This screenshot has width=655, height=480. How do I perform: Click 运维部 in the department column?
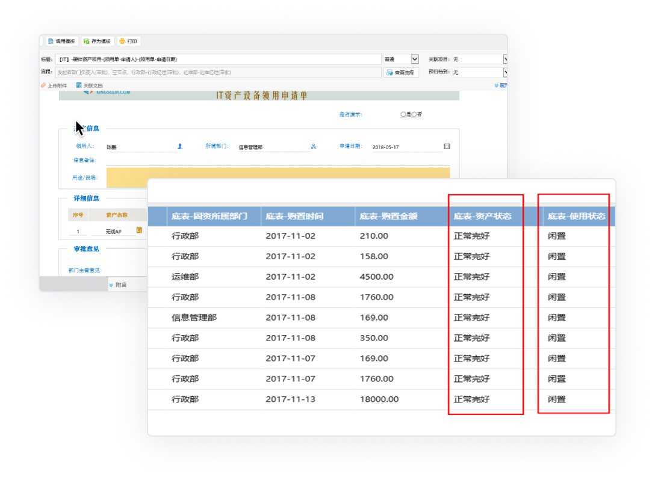(185, 277)
